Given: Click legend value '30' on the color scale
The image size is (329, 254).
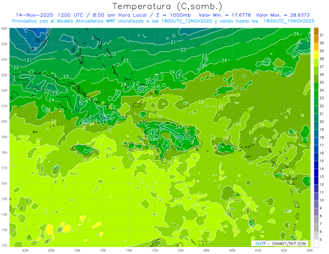Looking at the screenshot, I should coord(322,43).
